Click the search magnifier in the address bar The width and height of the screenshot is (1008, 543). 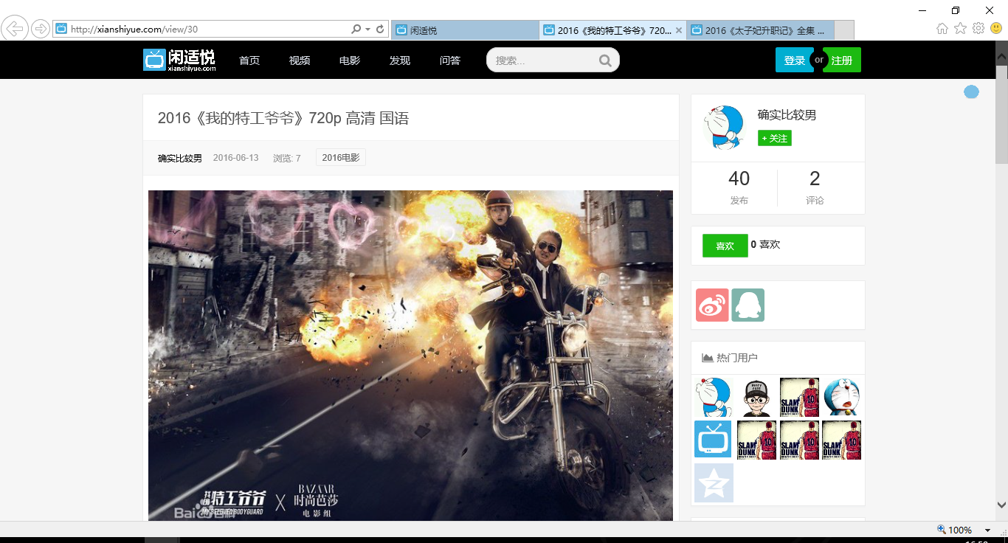356,30
